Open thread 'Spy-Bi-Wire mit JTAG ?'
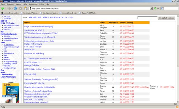This screenshot has width=179, height=109. [x=34, y=31]
